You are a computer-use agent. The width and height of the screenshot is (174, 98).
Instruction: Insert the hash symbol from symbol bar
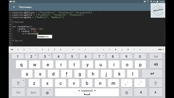pos(128,50)
